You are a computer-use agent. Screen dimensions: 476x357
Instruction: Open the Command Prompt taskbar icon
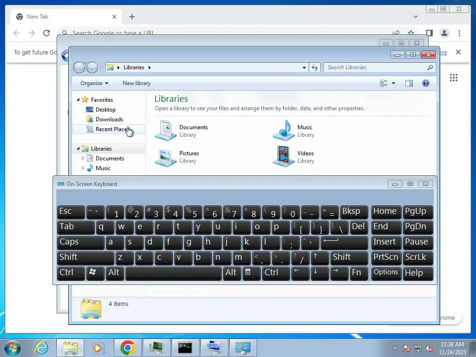185,348
